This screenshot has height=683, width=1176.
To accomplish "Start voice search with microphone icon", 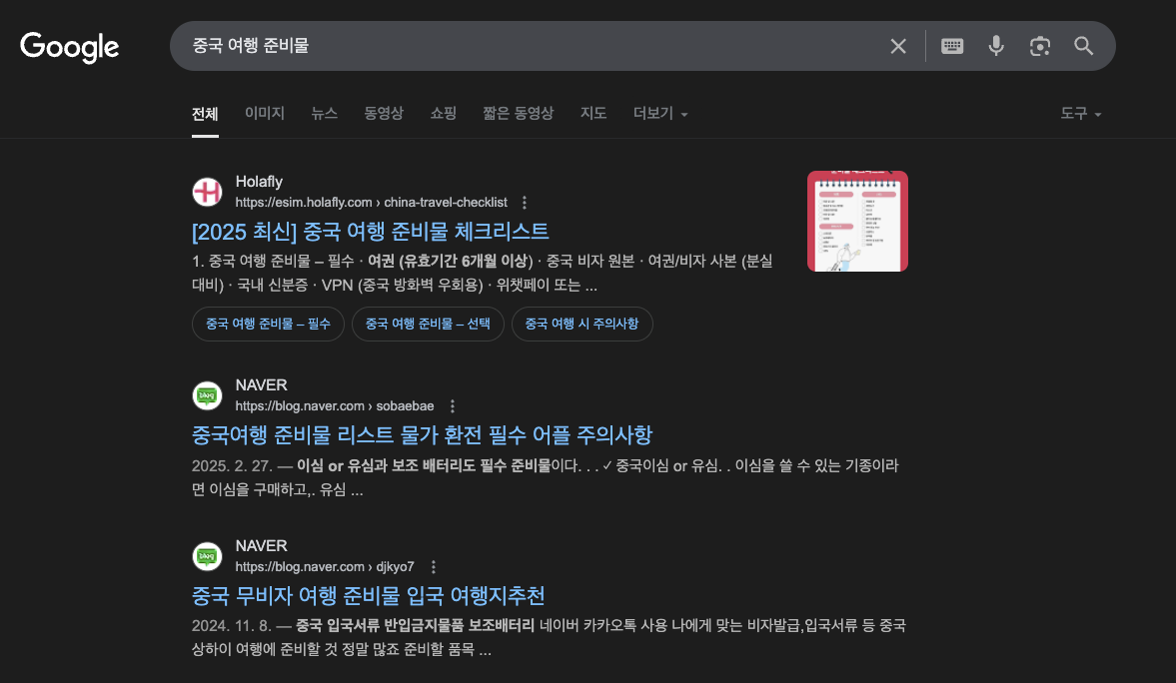I will click(996, 47).
